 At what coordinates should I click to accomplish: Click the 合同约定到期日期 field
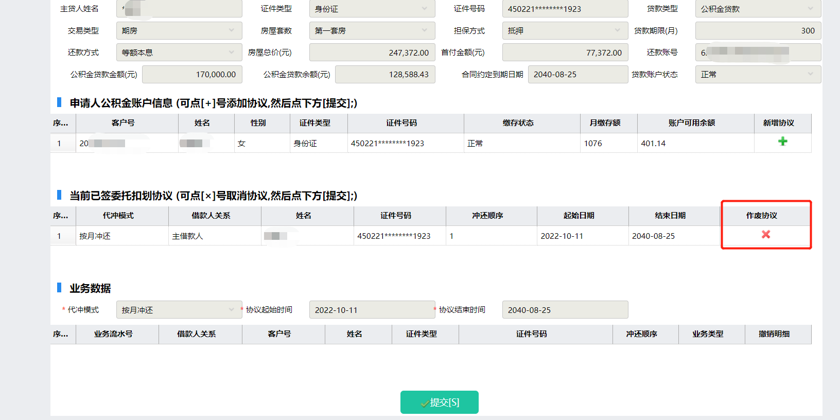[x=577, y=75]
